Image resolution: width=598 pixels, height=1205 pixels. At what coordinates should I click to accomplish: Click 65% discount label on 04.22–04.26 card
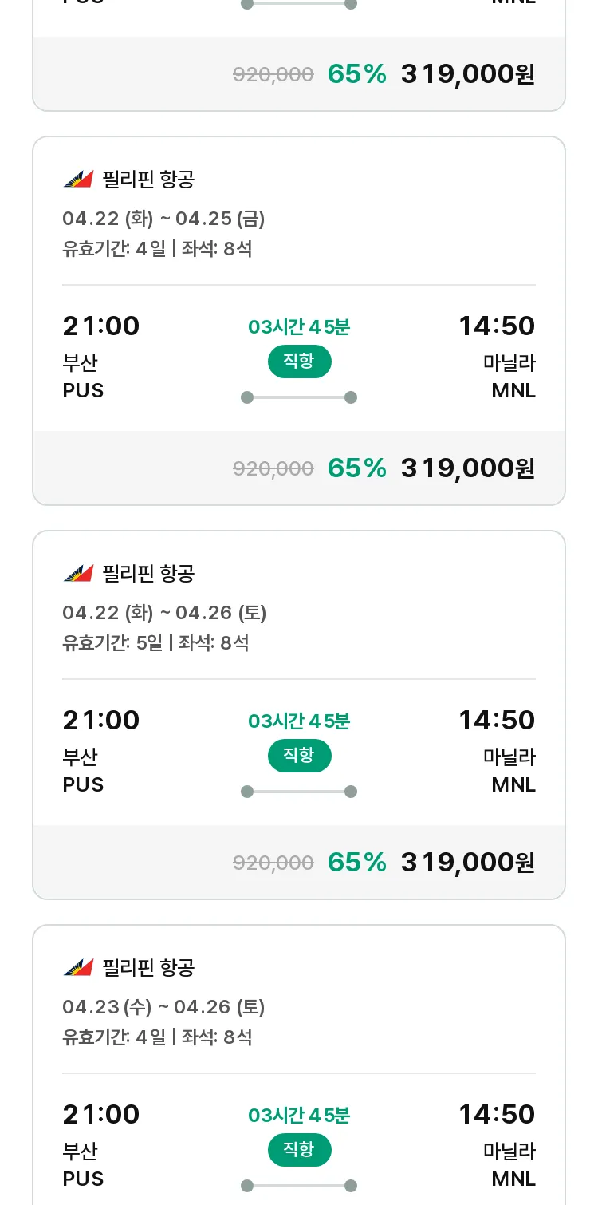point(356,863)
